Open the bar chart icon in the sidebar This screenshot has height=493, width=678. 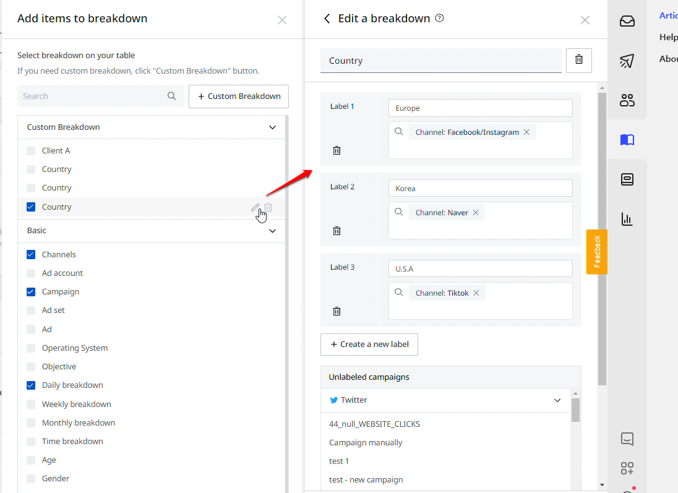627,219
